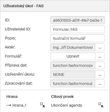Open the Zpracování dat ellipsis editor

tap(100, 83)
